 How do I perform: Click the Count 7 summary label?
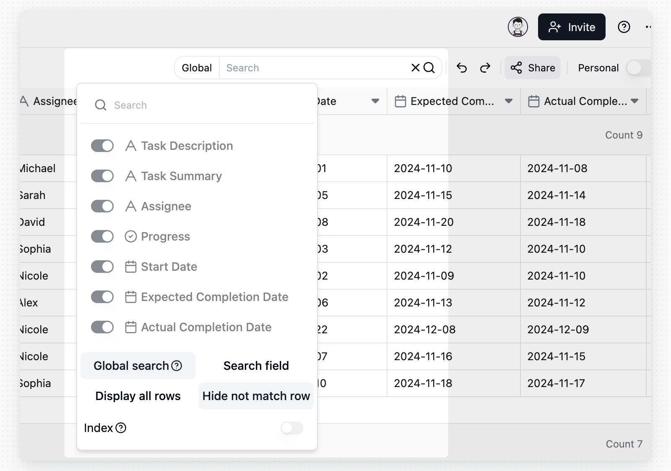click(624, 444)
